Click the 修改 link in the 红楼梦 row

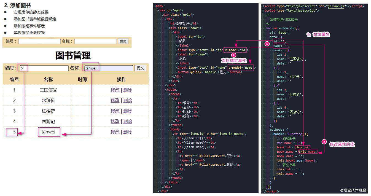pyautogui.click(x=115, y=111)
